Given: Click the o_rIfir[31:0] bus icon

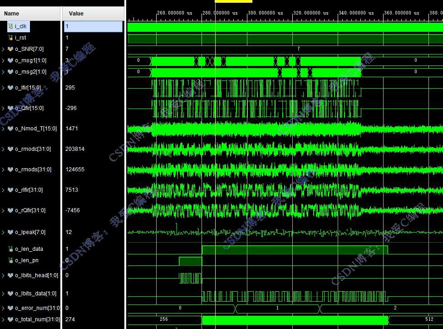Looking at the screenshot, I should point(10,190).
